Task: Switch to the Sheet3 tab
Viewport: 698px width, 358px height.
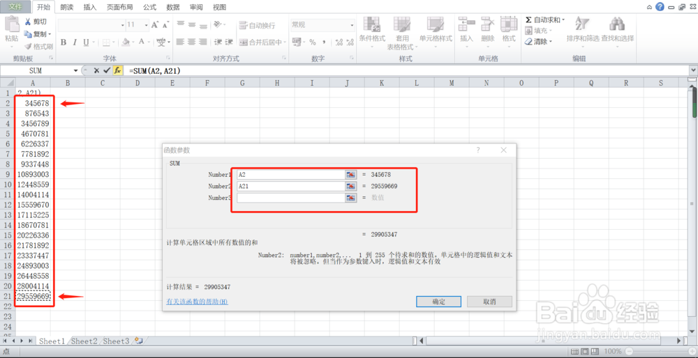Action: click(116, 341)
